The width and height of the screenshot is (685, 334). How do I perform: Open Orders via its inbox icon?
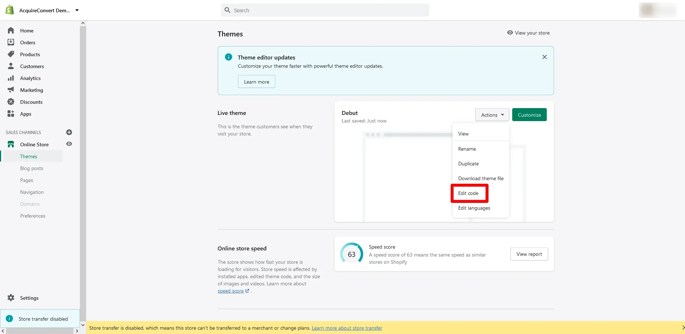11,43
